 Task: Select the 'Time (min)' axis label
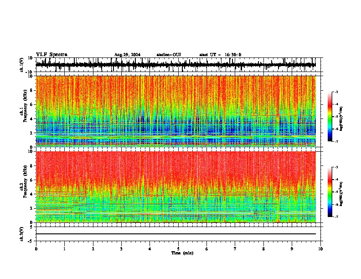(x=182, y=253)
